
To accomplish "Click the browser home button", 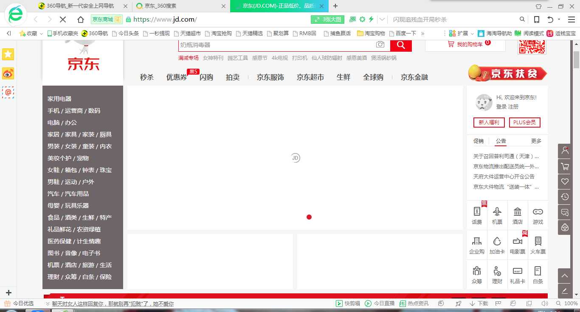I will pos(81,19).
